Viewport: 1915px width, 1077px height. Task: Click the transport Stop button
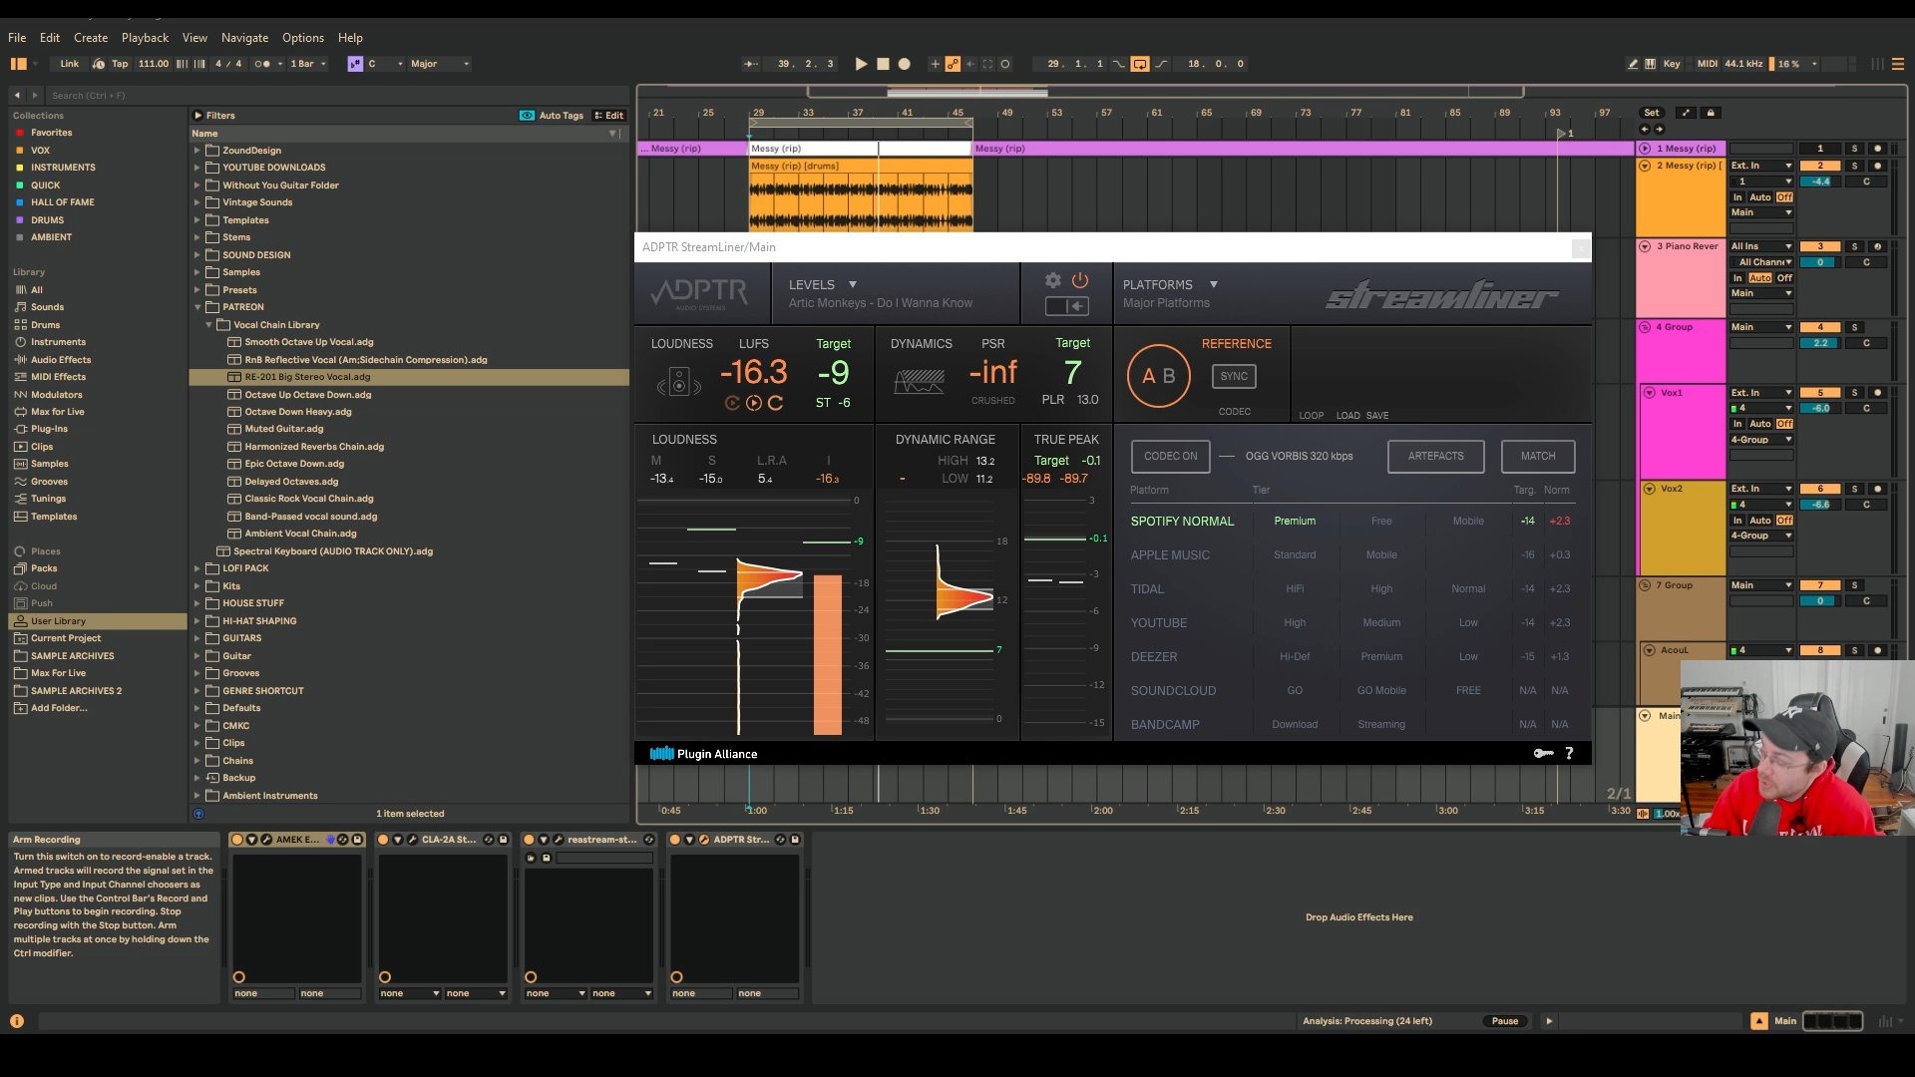point(883,64)
